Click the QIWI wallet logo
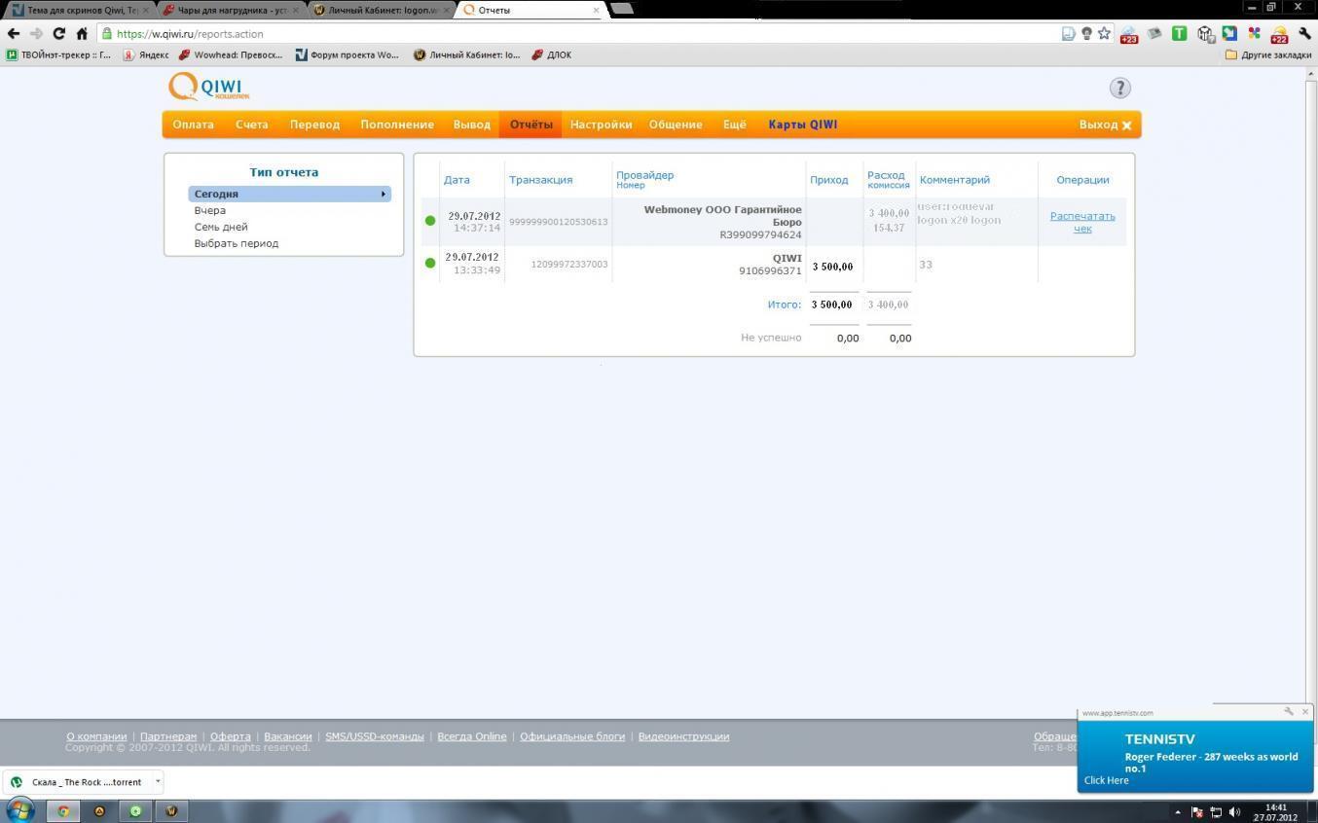The height and width of the screenshot is (823, 1318). 208,87
